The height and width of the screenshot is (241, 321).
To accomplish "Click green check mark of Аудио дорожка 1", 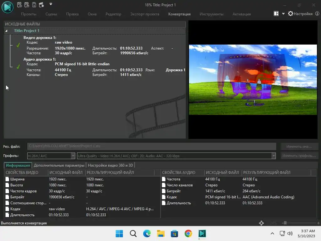I will tap(18, 67).
